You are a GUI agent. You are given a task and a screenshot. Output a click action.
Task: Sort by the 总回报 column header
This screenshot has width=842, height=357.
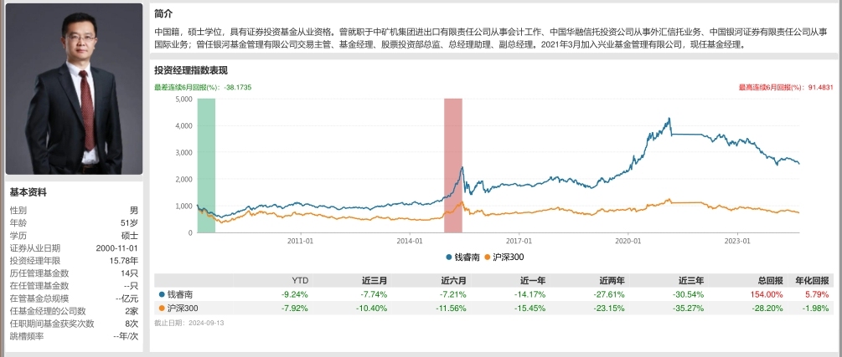[768, 280]
